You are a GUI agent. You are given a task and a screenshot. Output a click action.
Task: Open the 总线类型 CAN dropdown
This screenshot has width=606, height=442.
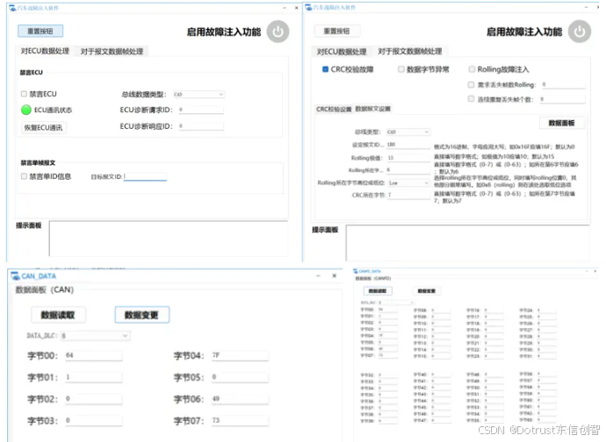coord(408,132)
